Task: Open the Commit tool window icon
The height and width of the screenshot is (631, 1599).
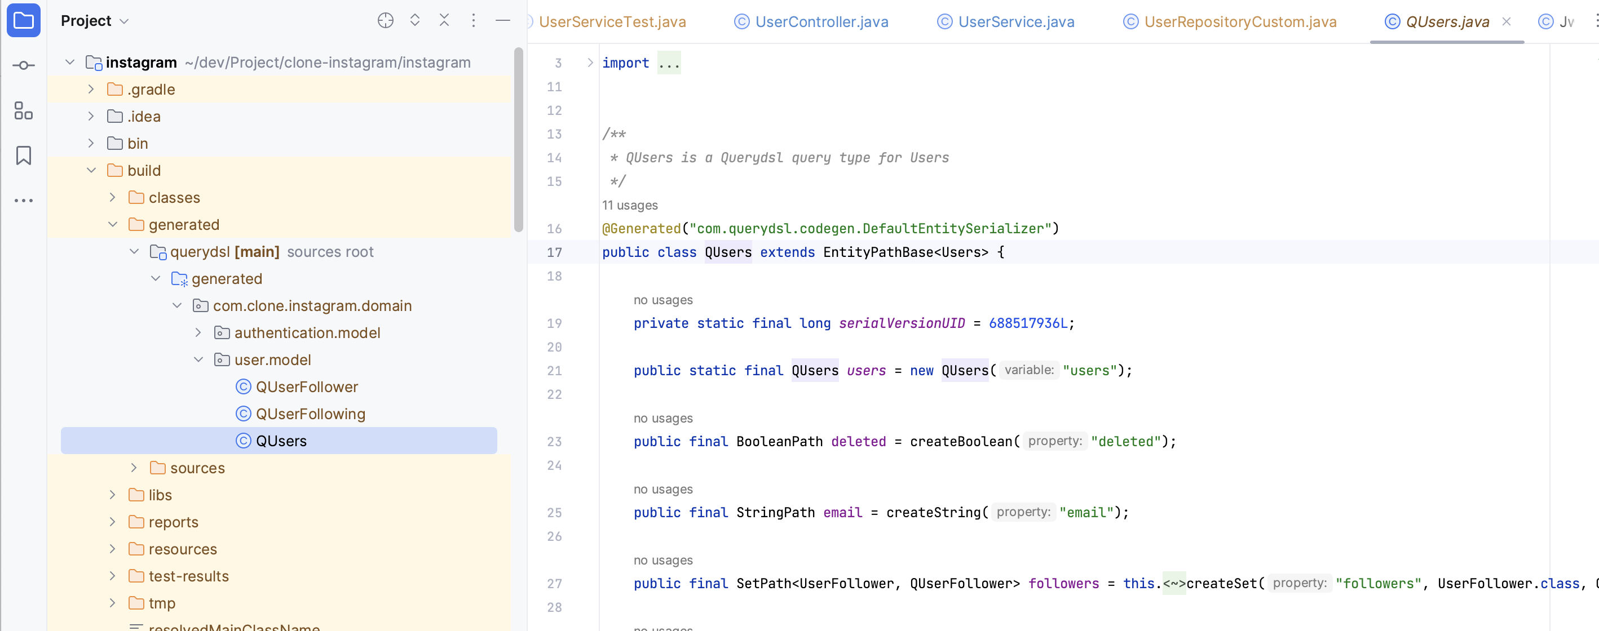Action: click(24, 65)
